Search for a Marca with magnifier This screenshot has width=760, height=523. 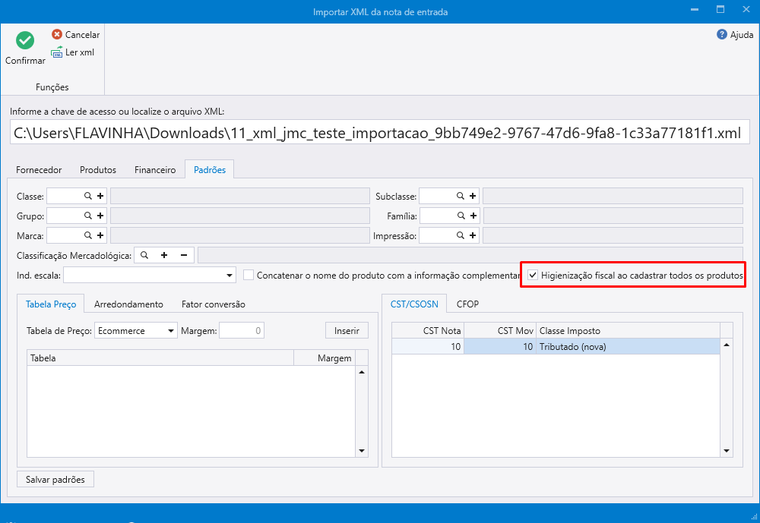click(x=87, y=235)
